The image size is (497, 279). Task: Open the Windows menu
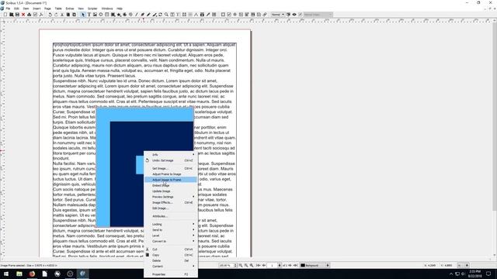[107, 9]
